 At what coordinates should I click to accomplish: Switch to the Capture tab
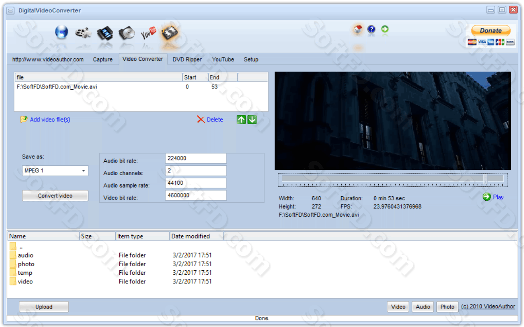tap(102, 59)
